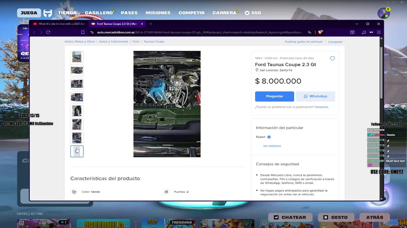Click the Fortnite llama party icon
Viewport: 407px width, 228px height.
[48, 13]
